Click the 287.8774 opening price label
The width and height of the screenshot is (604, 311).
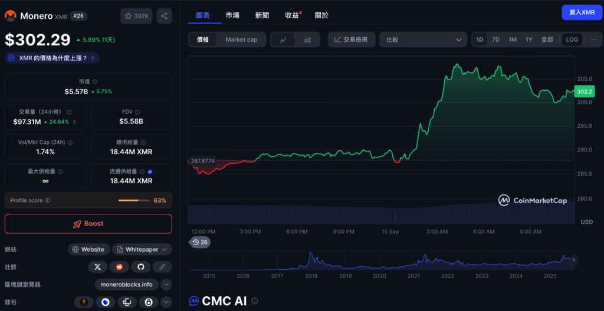202,160
